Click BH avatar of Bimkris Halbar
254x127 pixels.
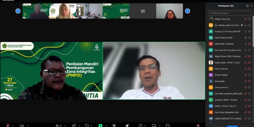point(211,75)
